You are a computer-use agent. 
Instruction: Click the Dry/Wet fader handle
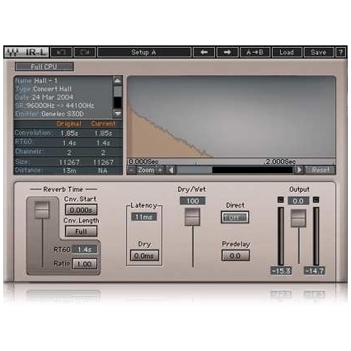(x=192, y=217)
